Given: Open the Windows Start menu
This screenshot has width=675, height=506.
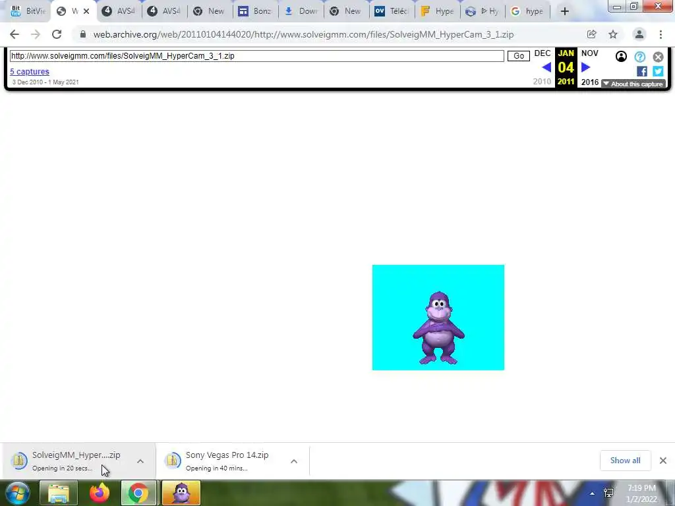Looking at the screenshot, I should point(17,493).
